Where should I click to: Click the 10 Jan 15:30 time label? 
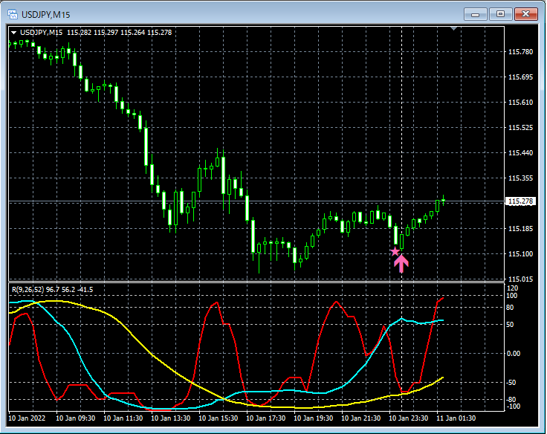pos(219,418)
